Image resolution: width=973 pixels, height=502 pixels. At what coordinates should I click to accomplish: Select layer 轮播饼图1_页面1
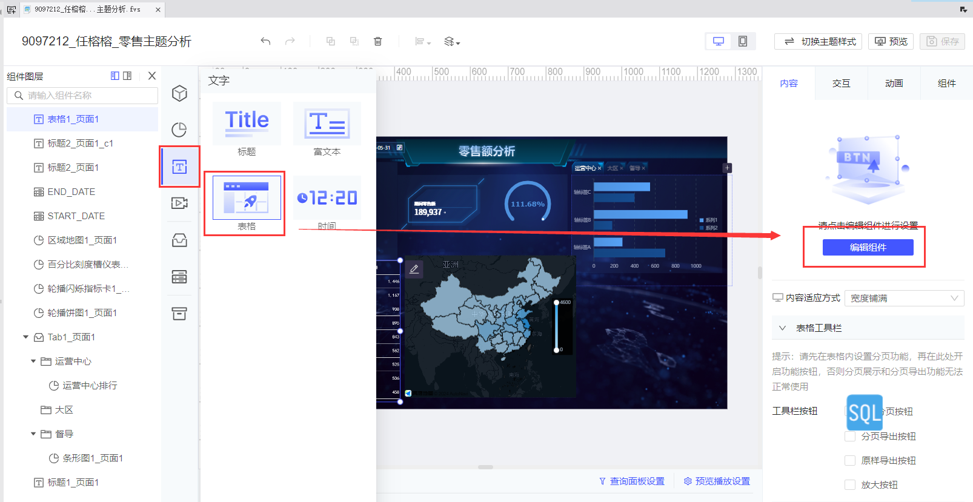pyautogui.click(x=82, y=313)
